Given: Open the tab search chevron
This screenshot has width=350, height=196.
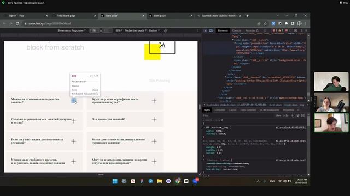Looking at the screenshot, I should tap(278, 16).
